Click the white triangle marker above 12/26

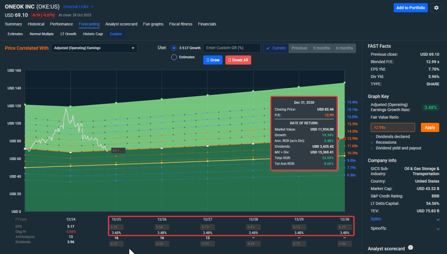tap(162, 148)
